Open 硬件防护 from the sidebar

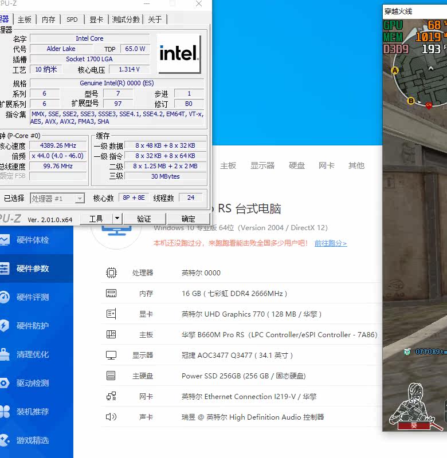32,326
